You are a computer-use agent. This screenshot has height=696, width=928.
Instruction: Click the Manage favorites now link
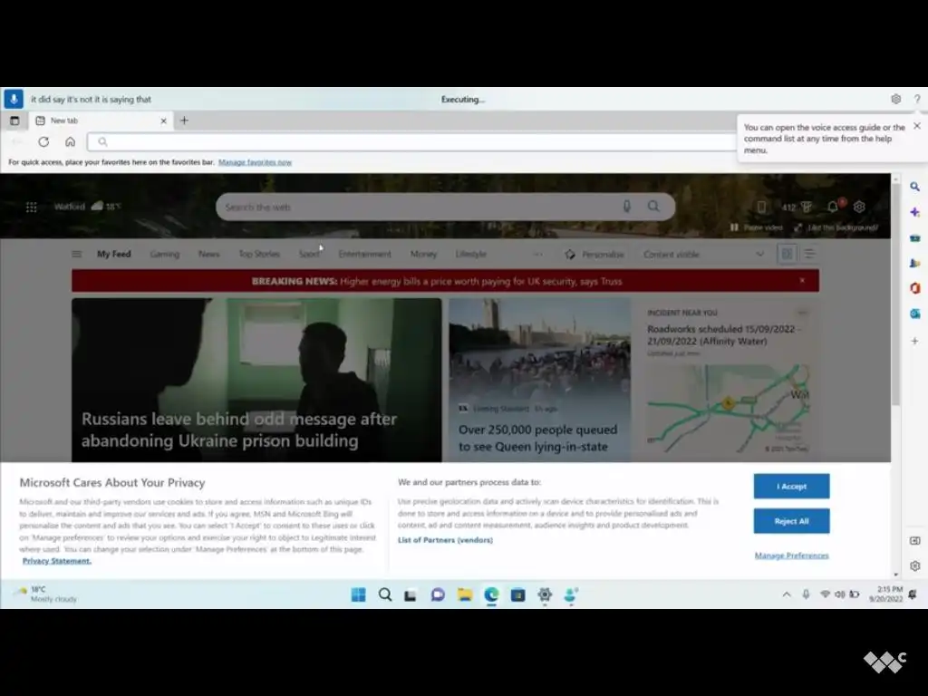point(255,162)
